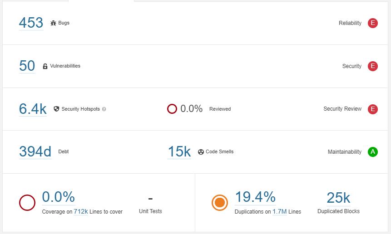Click the Reliability E rating badge
391x234 pixels.
(373, 23)
